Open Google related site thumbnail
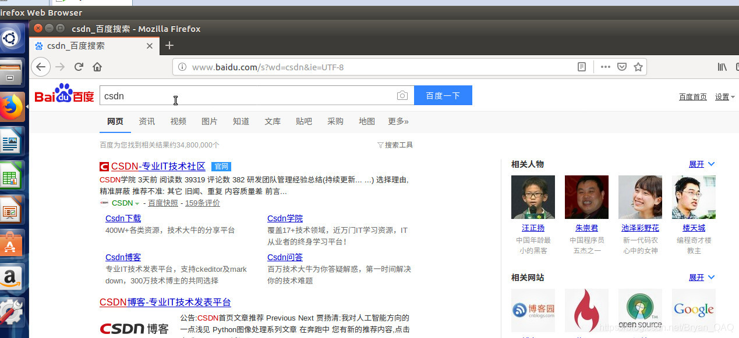739x338 pixels. point(694,310)
